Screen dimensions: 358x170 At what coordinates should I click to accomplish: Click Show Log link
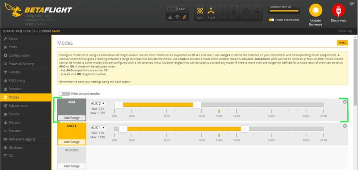(345, 31)
